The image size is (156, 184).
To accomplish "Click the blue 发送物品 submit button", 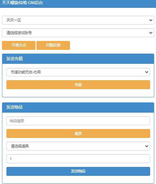I will pos(78,171).
